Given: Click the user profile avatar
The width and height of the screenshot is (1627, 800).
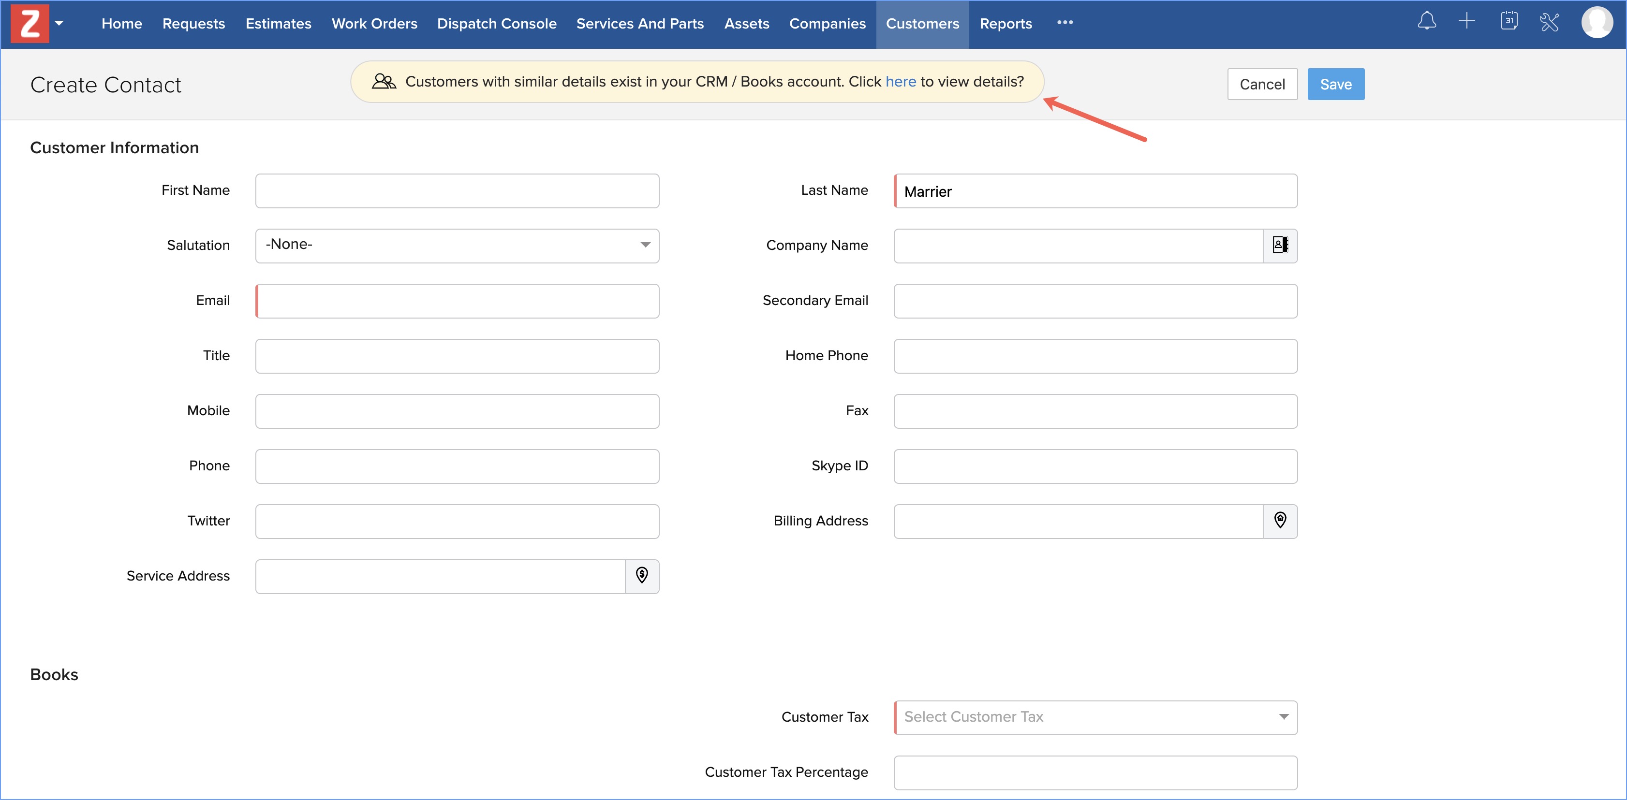Looking at the screenshot, I should [1597, 23].
